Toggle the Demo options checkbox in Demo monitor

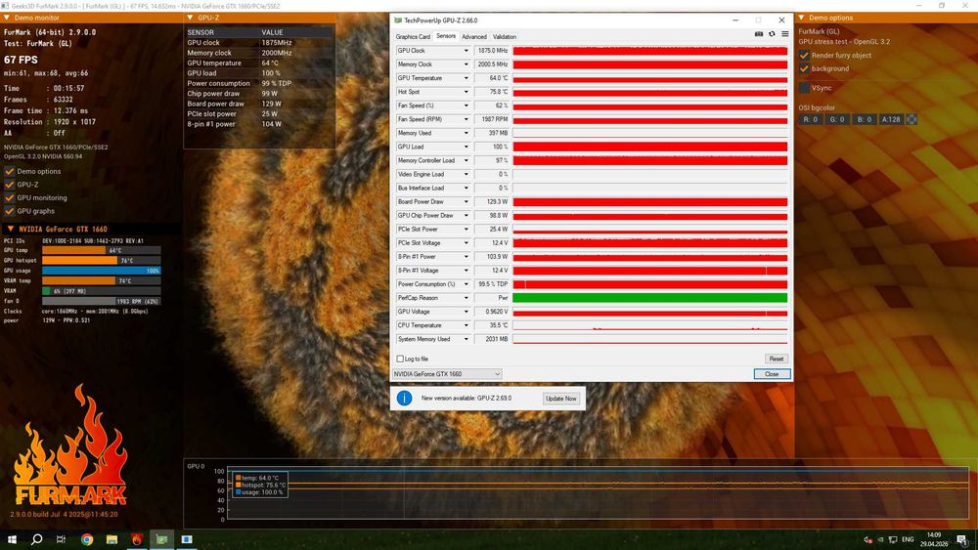click(x=10, y=171)
